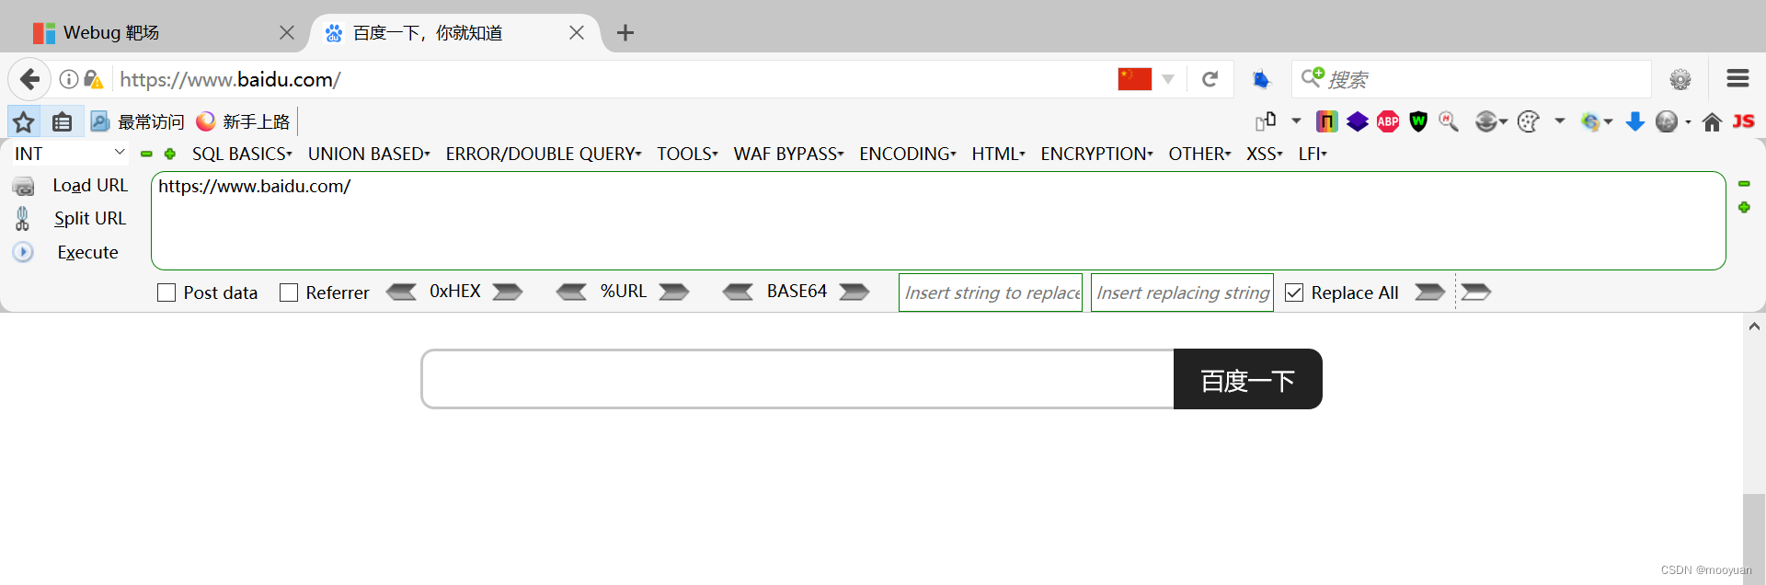Click the 0xHEX encode right arrow
Viewport: 1766px width, 585px height.
[x=508, y=292]
